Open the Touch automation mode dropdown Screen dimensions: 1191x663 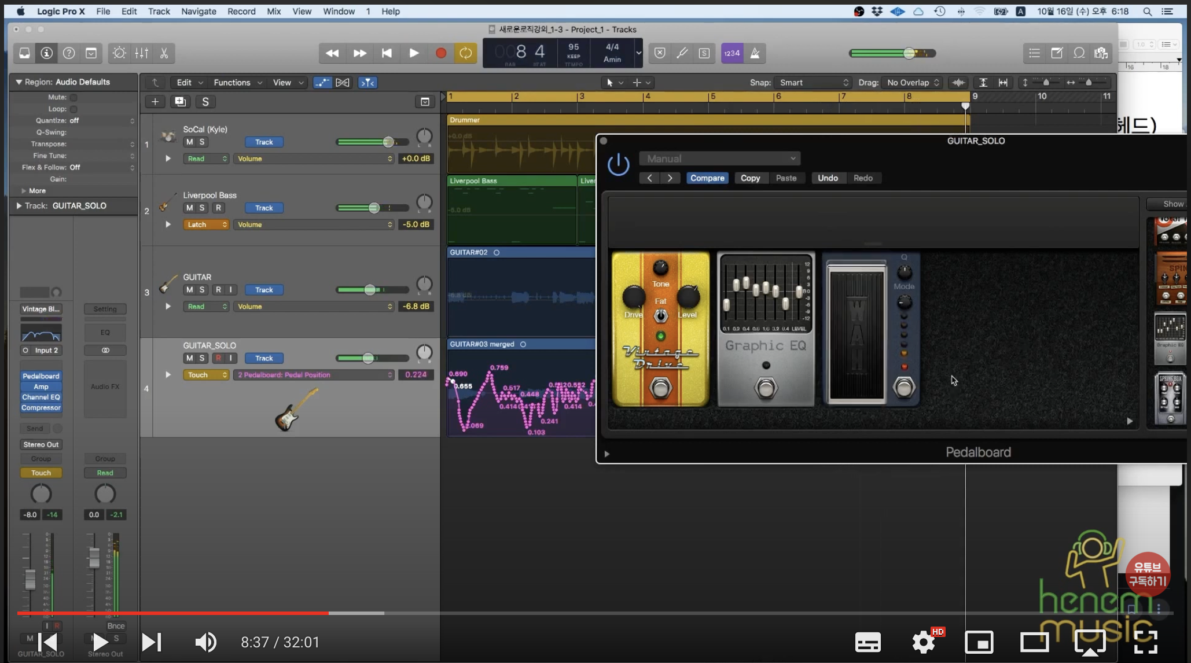(206, 375)
